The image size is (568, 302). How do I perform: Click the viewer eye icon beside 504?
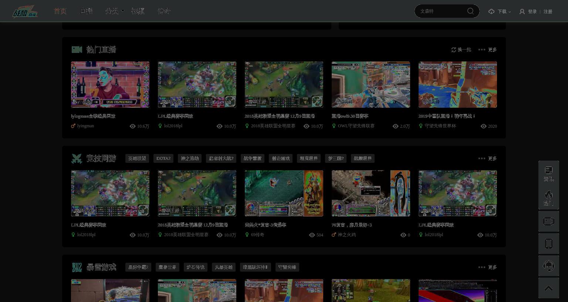312,235
